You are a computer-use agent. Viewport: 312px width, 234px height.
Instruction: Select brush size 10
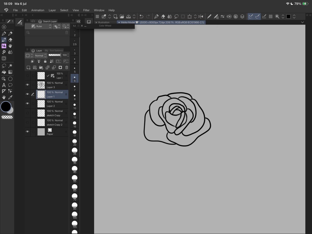(x=75, y=106)
